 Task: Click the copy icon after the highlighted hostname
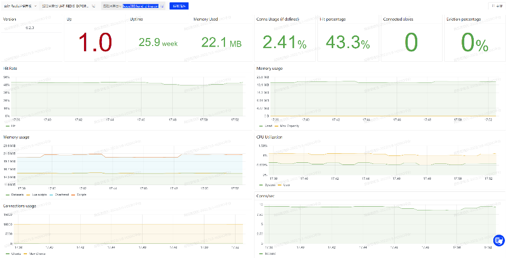coord(162,6)
